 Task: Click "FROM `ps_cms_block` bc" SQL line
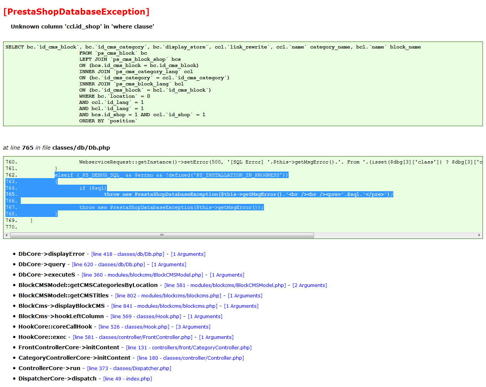tap(113, 53)
